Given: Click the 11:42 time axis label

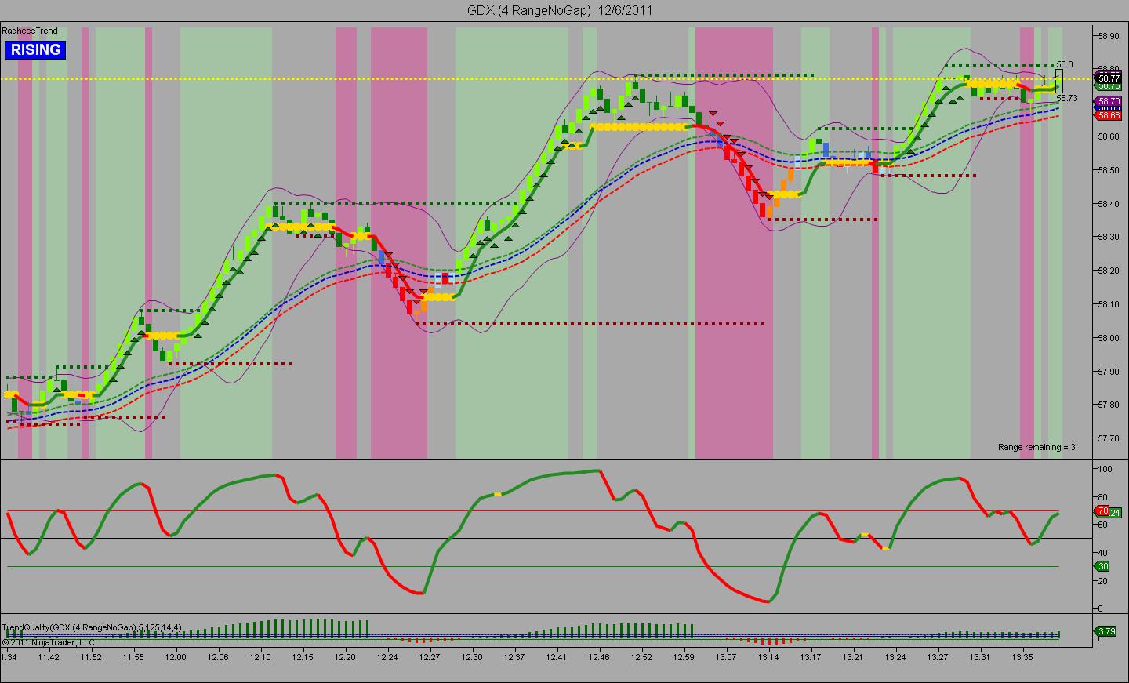Looking at the screenshot, I should coord(49,657).
